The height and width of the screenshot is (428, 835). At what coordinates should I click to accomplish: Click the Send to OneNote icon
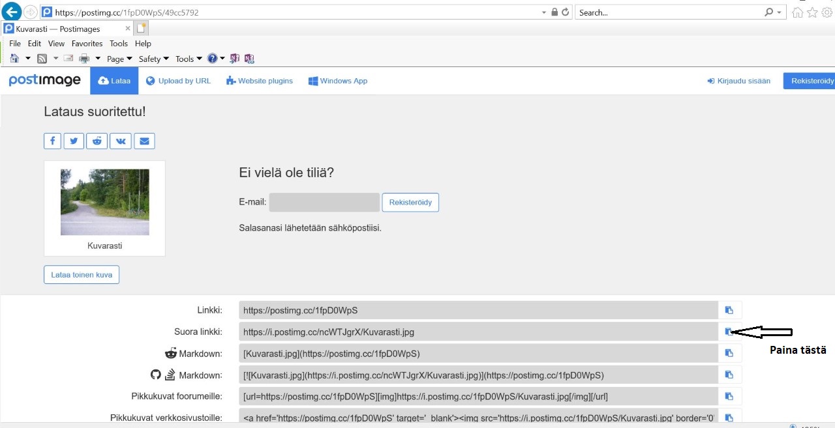pos(235,59)
